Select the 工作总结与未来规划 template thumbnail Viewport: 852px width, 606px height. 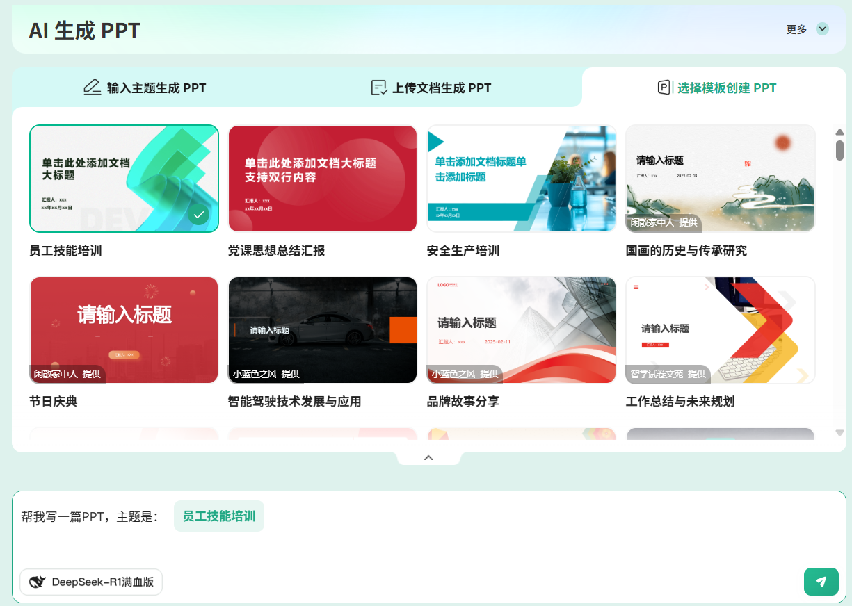721,330
